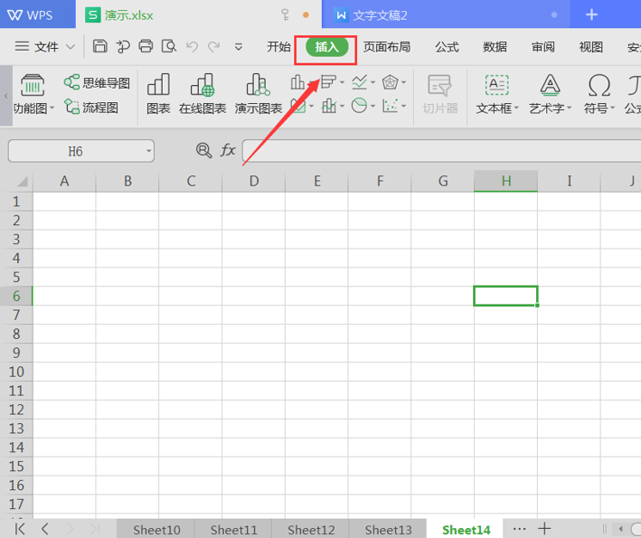Insert a 流程图 flowchart
Screen dimensions: 641x538
click(91, 108)
